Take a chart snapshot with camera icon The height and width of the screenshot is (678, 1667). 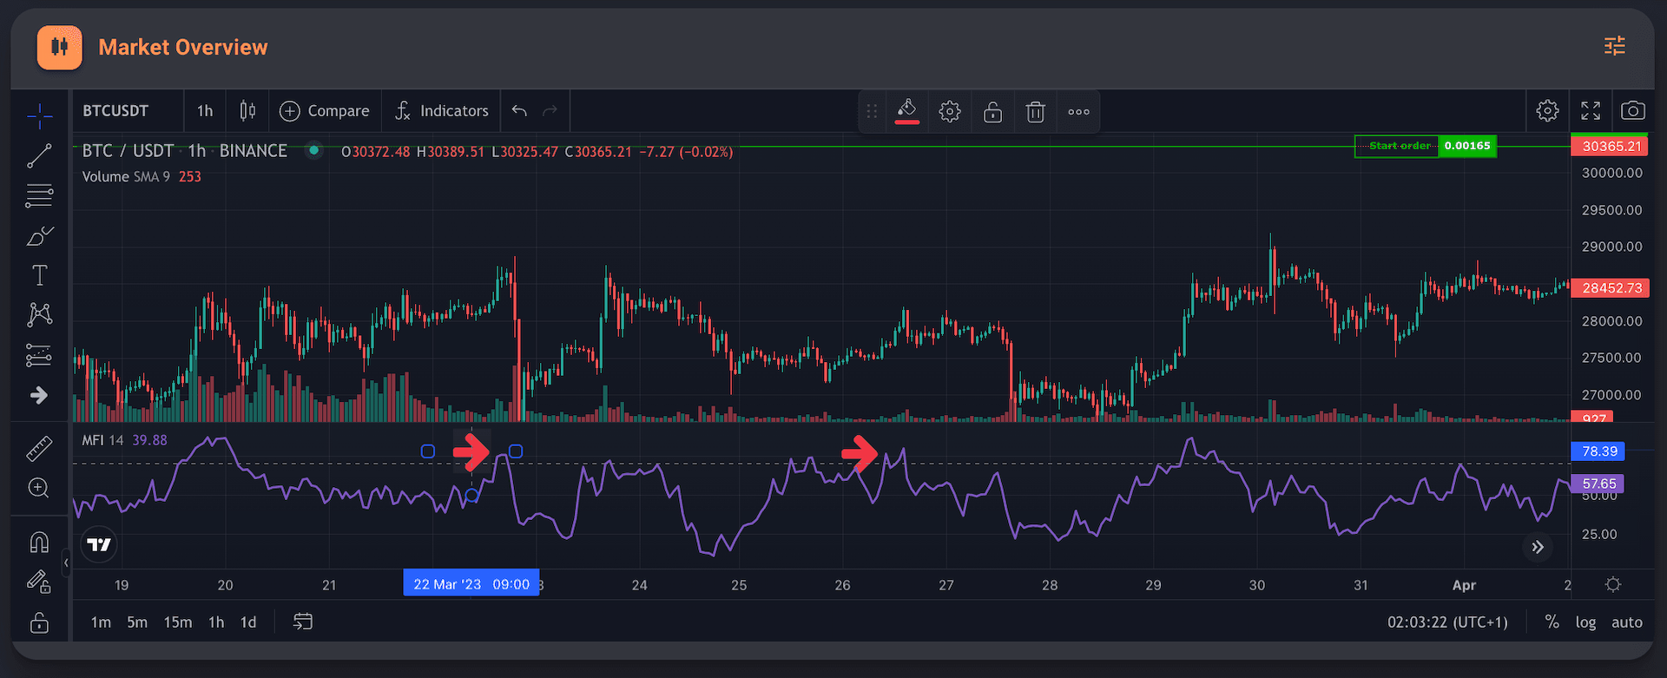click(x=1632, y=111)
